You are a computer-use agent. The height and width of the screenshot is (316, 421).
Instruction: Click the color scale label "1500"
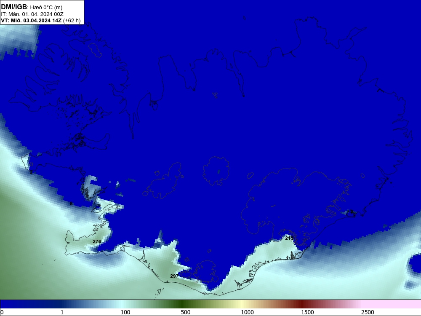(x=307, y=312)
